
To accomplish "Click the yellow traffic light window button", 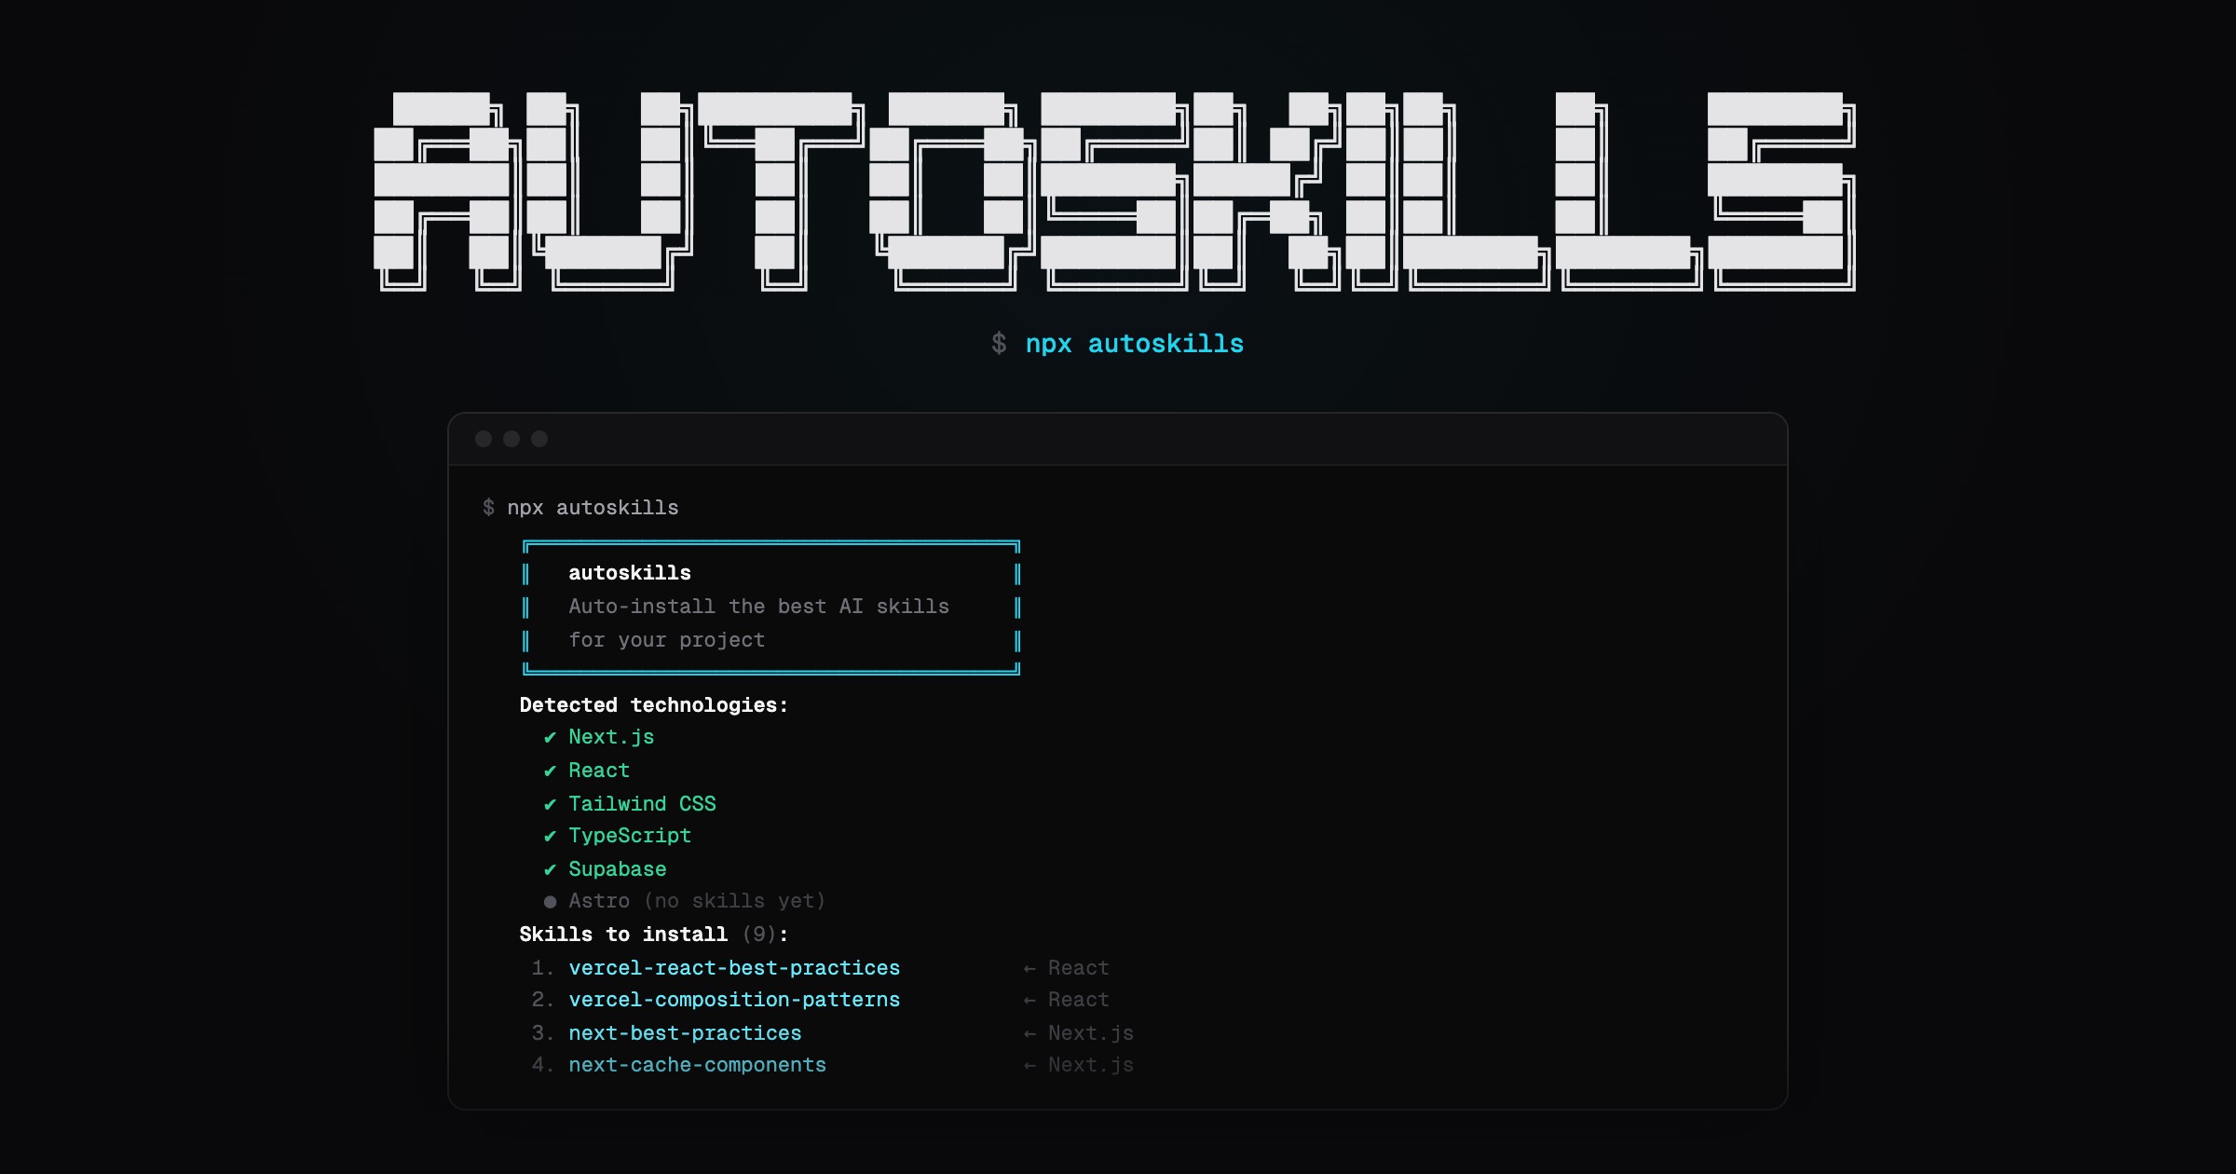I will pyautogui.click(x=511, y=439).
